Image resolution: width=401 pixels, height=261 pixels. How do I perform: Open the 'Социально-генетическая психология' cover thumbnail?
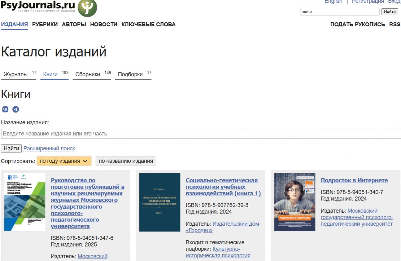coord(160,202)
